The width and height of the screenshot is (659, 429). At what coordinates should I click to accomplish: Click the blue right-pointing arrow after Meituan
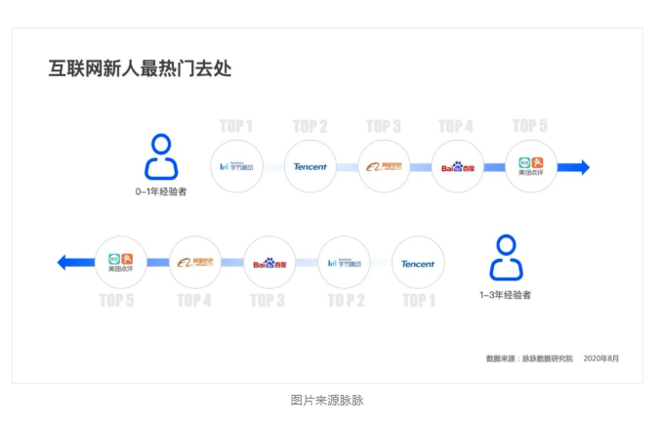coord(579,167)
